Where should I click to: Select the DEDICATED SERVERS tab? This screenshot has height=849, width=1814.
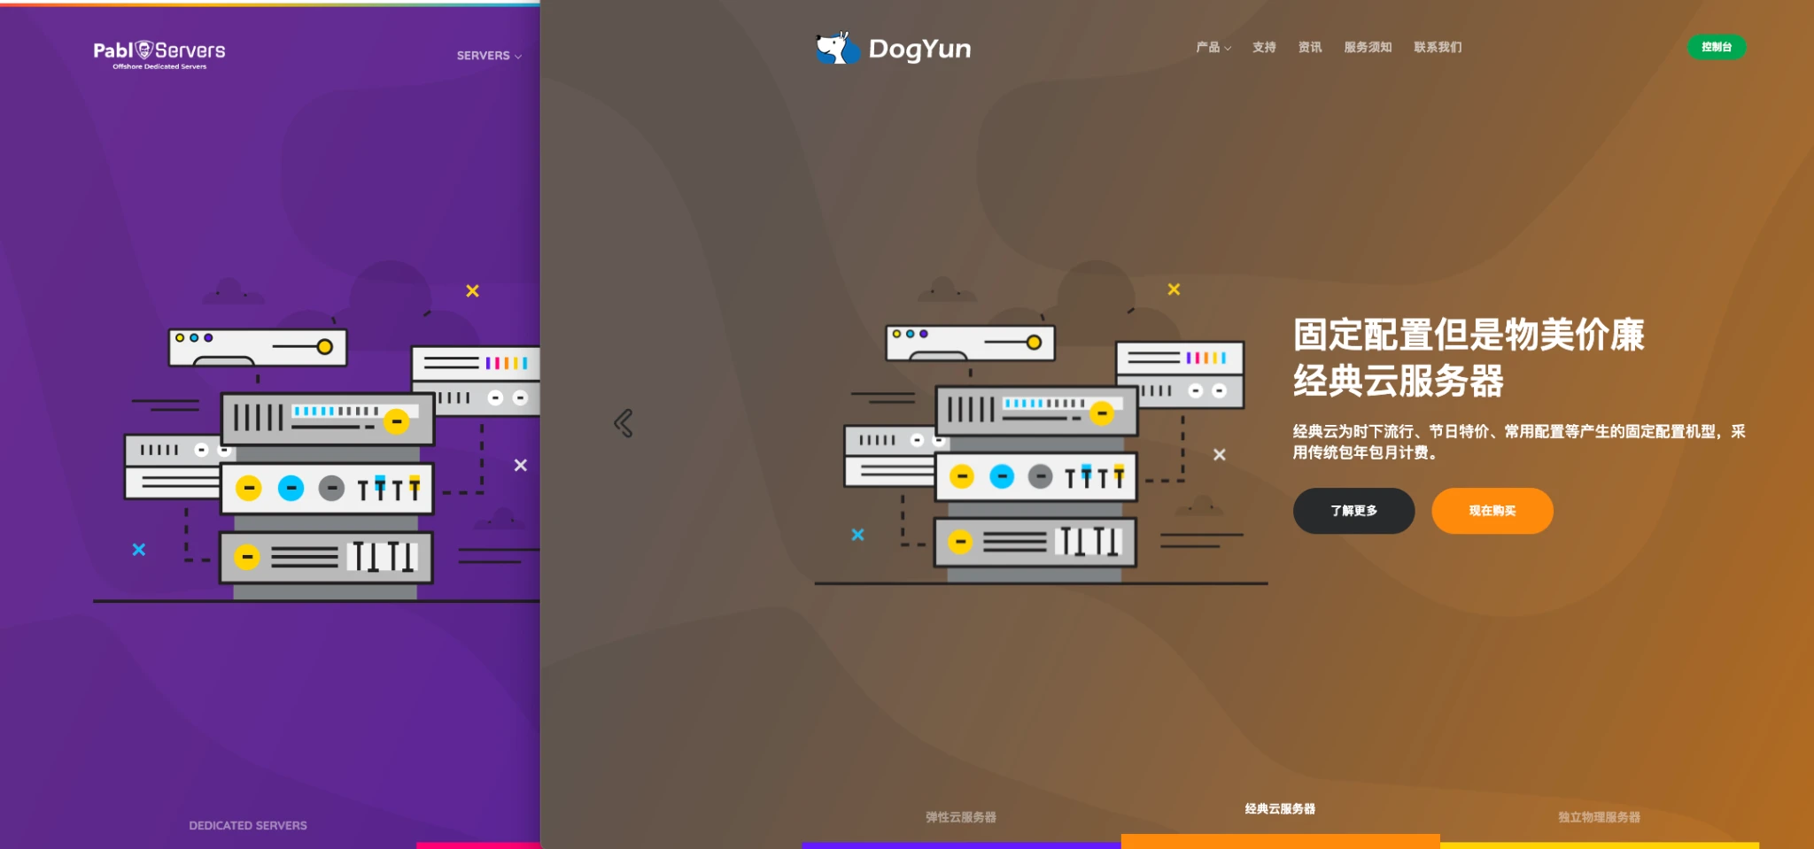click(248, 825)
